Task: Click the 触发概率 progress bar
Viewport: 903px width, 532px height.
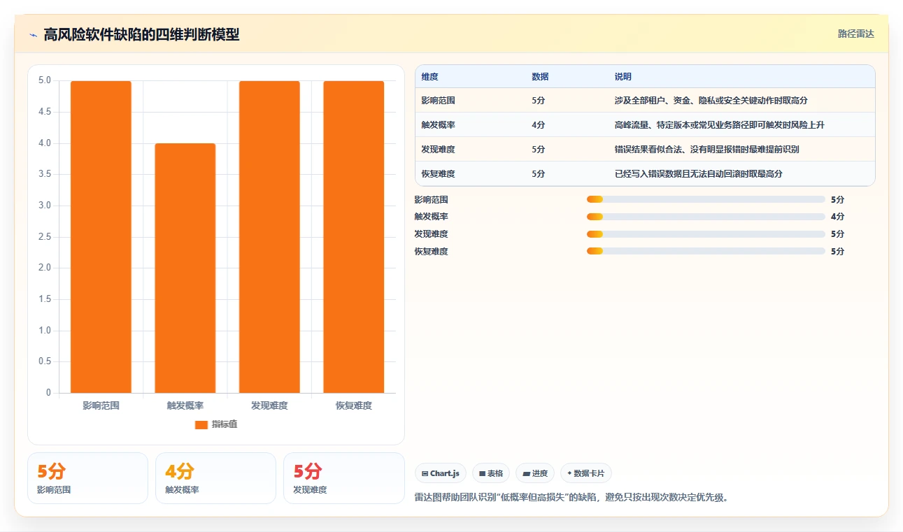Action: tap(706, 217)
